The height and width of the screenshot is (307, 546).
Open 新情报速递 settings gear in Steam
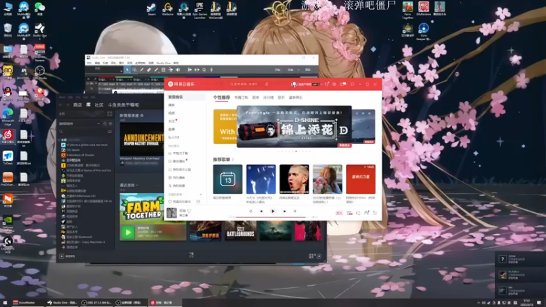pos(142,115)
